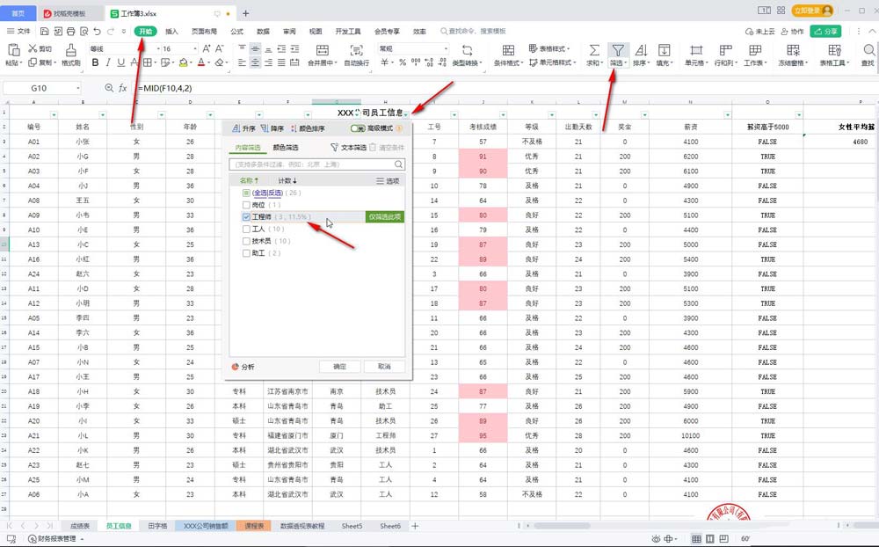
Task: Check the 岗位 (1) checkbox
Action: (246, 205)
